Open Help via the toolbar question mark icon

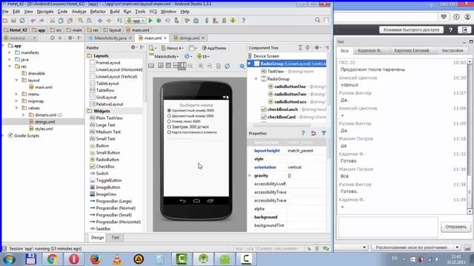coord(244,21)
